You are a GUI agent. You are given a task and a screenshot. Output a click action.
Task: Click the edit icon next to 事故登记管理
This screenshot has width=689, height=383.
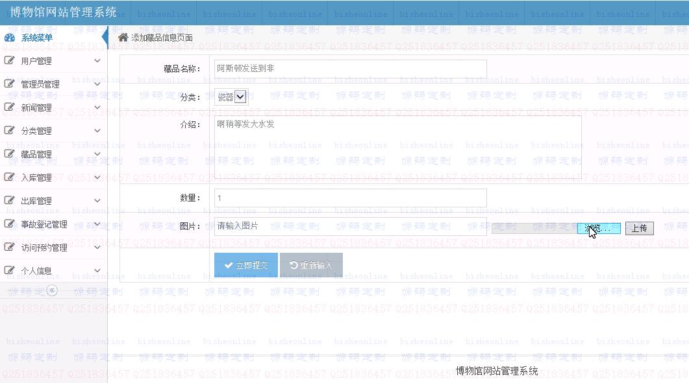tap(9, 224)
